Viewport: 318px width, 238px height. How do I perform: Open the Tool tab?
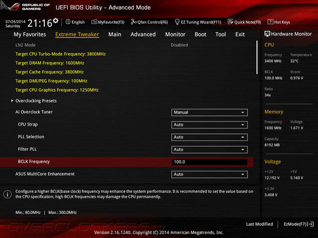[221, 34]
